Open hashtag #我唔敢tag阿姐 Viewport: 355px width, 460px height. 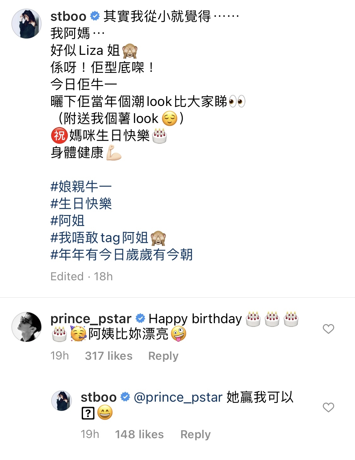click(99, 238)
